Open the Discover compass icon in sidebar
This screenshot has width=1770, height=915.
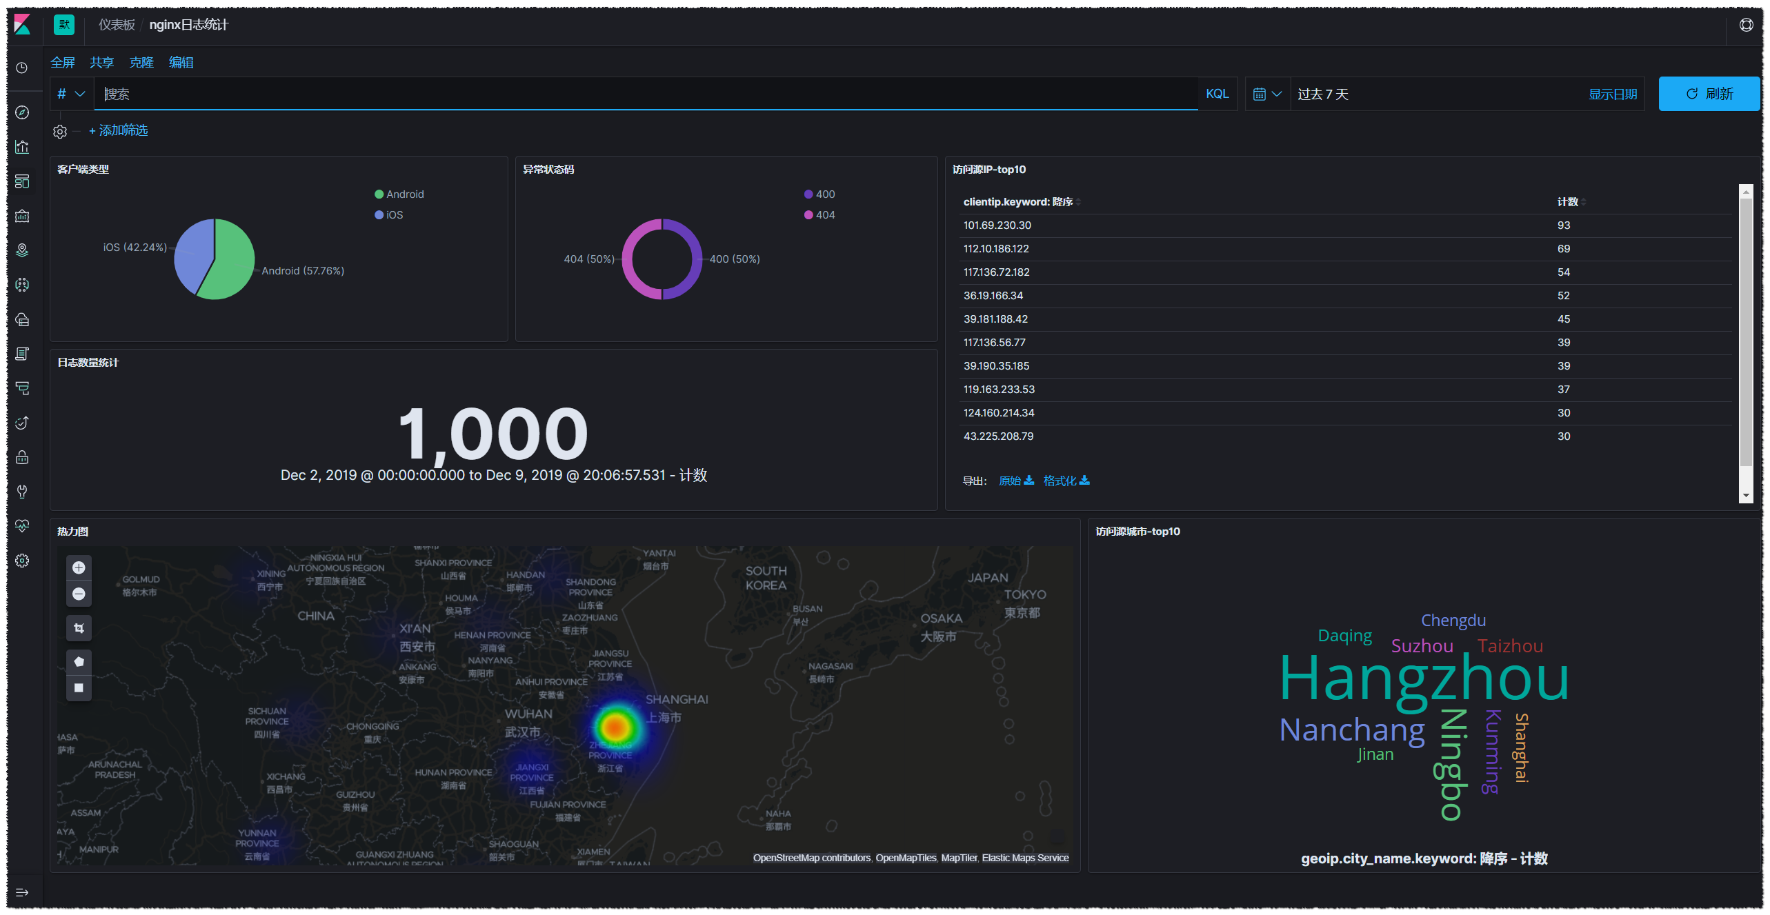(x=22, y=112)
